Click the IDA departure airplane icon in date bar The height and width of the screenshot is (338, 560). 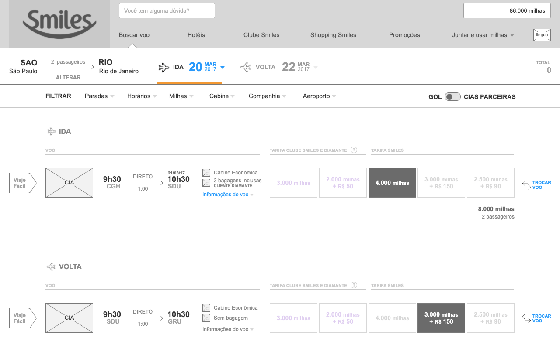click(x=163, y=67)
